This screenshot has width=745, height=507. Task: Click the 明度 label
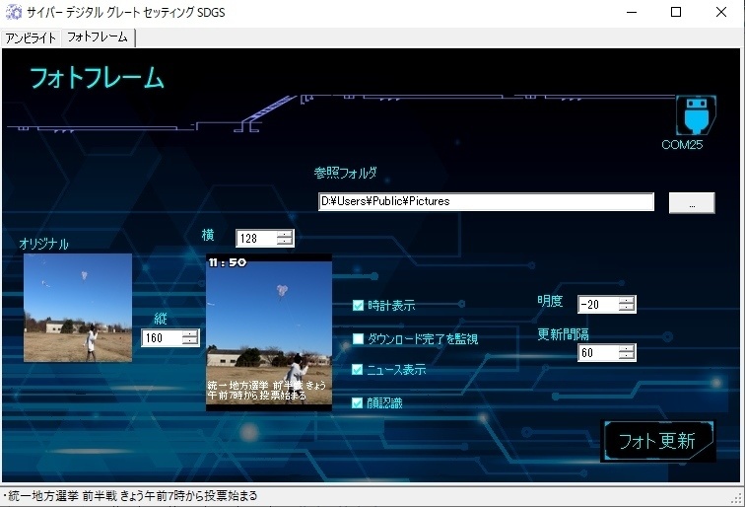click(x=550, y=301)
